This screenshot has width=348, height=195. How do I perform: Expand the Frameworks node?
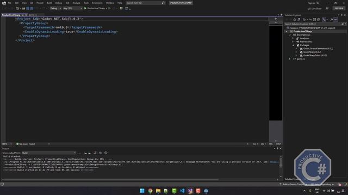(293, 42)
